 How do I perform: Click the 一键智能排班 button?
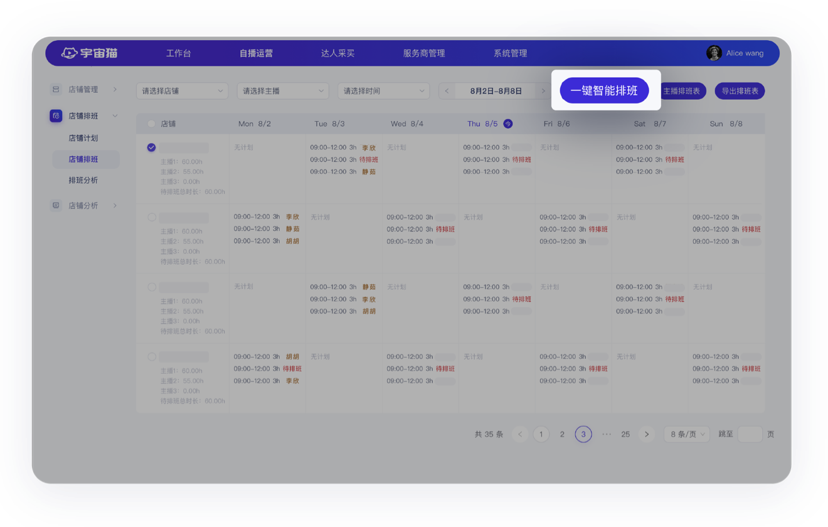(604, 91)
